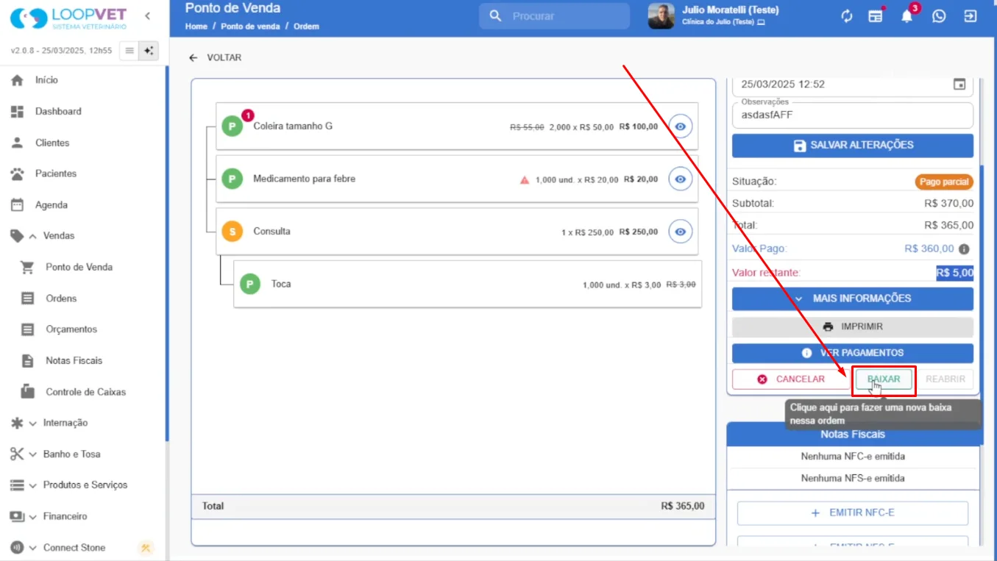
Task: Click the info icon beside Valor Pago
Action: pos(964,249)
